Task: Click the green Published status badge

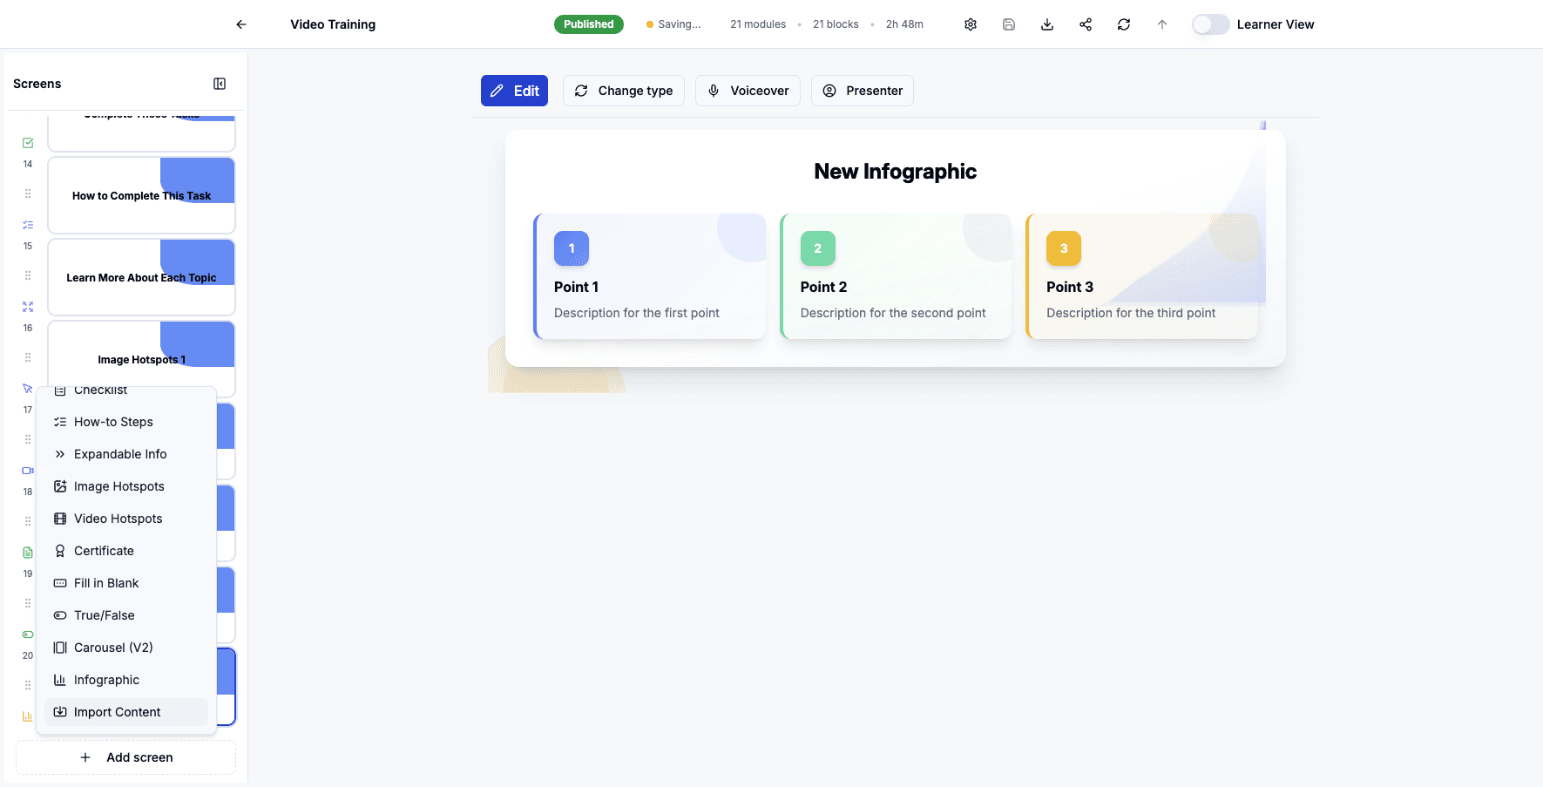Action: [588, 24]
